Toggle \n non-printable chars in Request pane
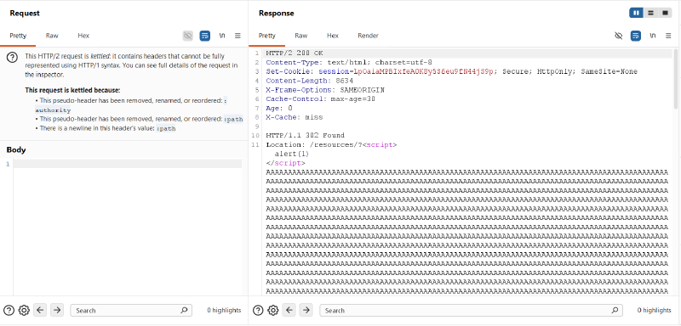Screen dimensions: 681x326 pyautogui.click(x=222, y=36)
